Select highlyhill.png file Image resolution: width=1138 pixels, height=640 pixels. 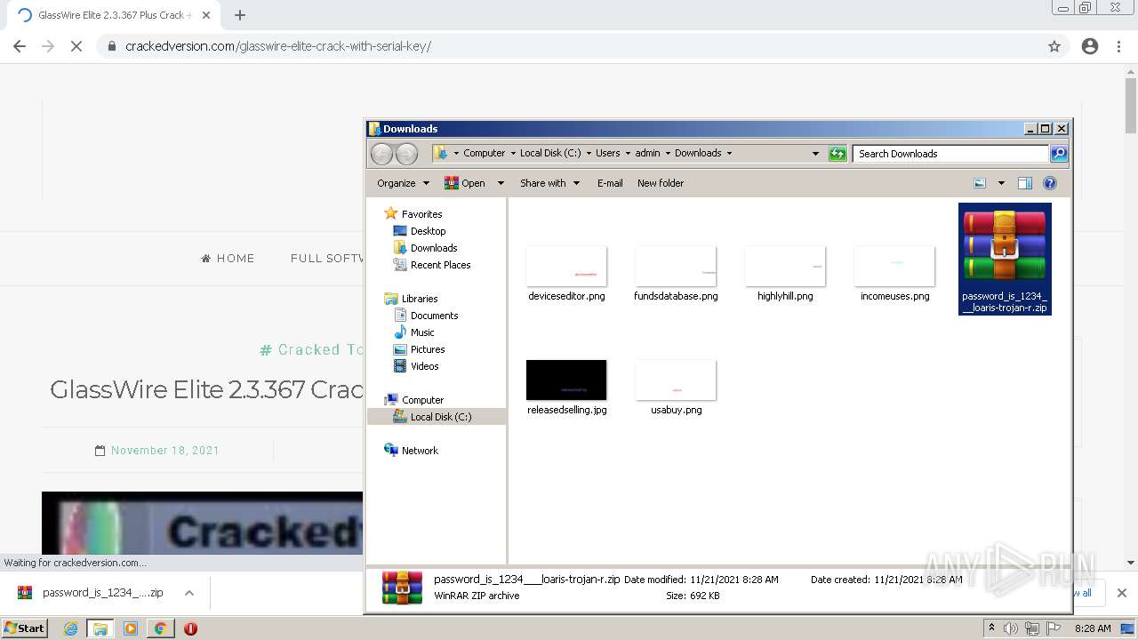785,274
